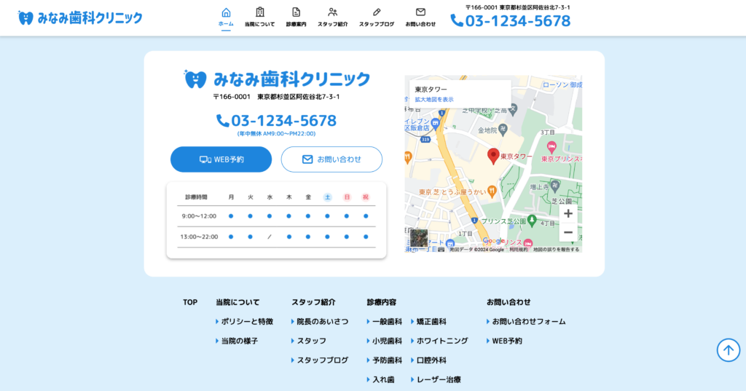Click the document icon above 診療案内

point(296,12)
